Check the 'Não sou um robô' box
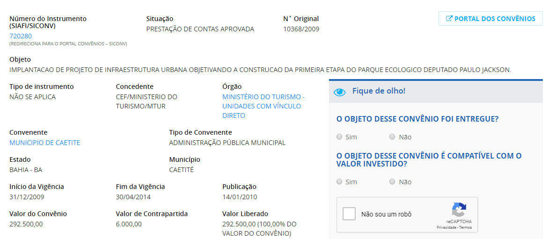Viewport: 556px width, 239px height. click(349, 214)
